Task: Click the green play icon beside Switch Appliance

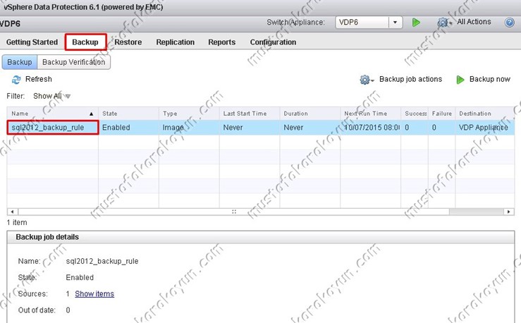Action: tap(416, 23)
